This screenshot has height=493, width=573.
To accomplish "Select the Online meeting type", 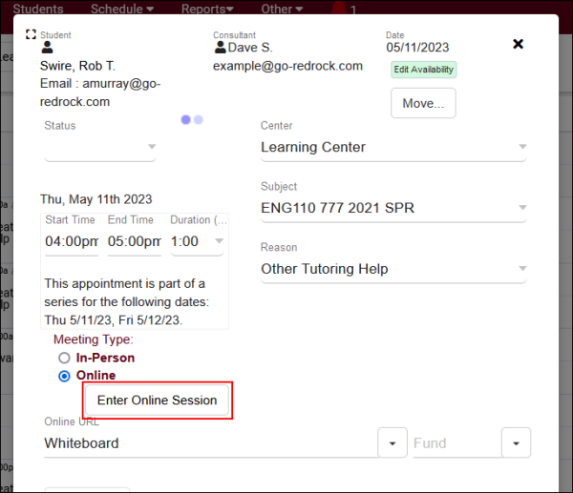I will tap(64, 376).
